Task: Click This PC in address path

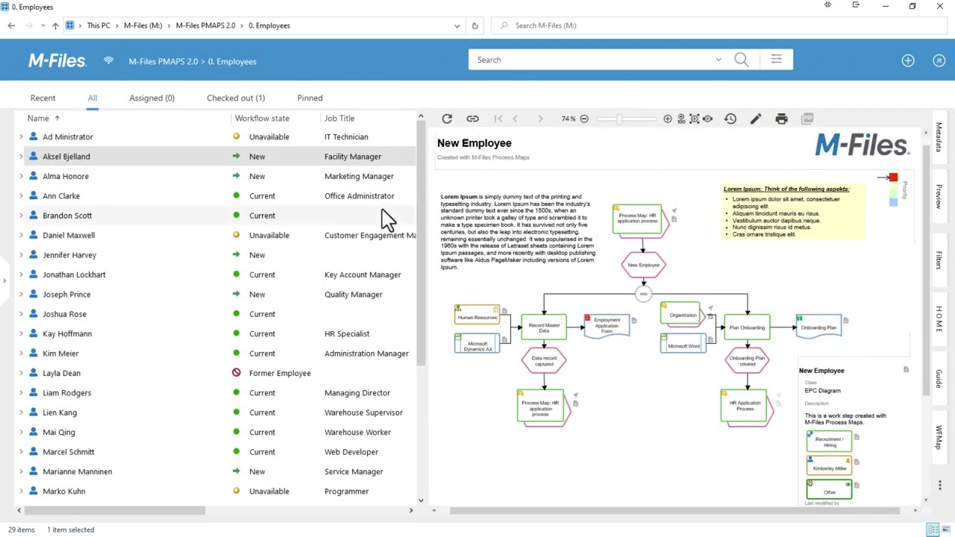Action: (x=98, y=25)
